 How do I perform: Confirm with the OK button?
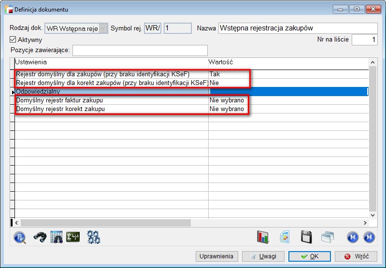pyautogui.click(x=309, y=256)
